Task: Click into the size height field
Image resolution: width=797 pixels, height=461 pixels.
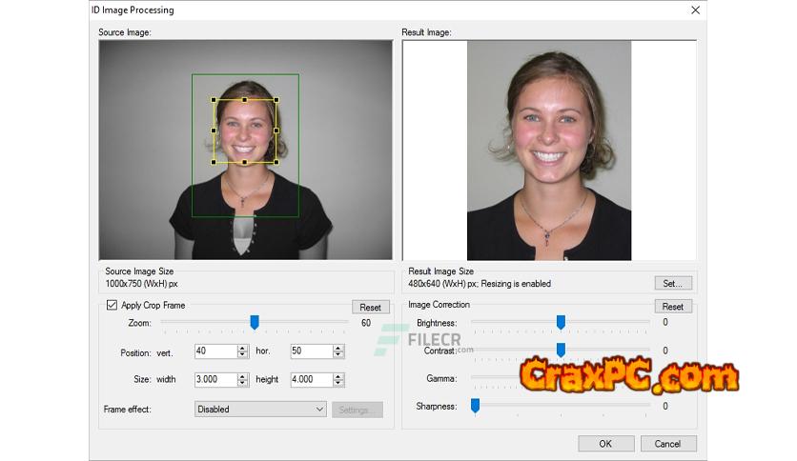Action: [x=310, y=379]
